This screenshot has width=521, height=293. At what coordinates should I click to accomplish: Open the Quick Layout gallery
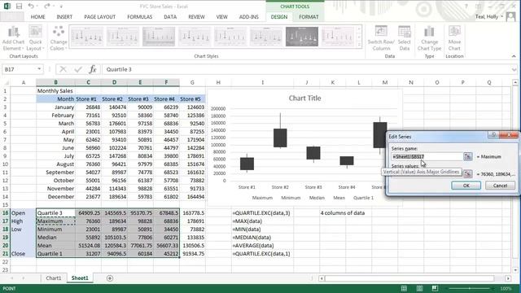point(35,38)
